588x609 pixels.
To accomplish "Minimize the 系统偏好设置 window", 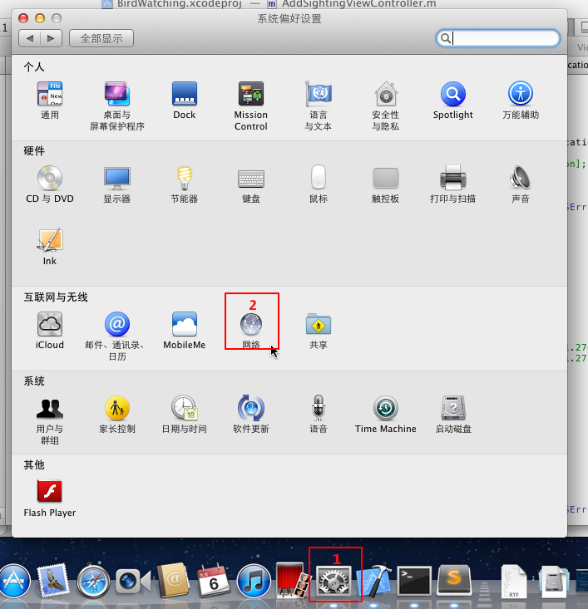I will click(x=40, y=18).
